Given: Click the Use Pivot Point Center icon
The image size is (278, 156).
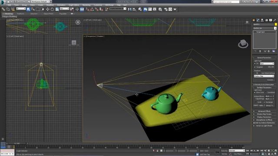Looking at the screenshot, I should point(72,9).
